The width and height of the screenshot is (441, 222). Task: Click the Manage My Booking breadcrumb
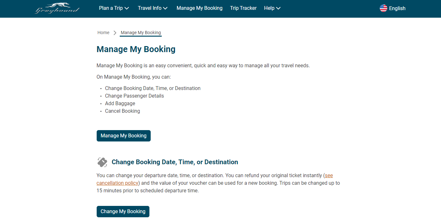(x=141, y=33)
